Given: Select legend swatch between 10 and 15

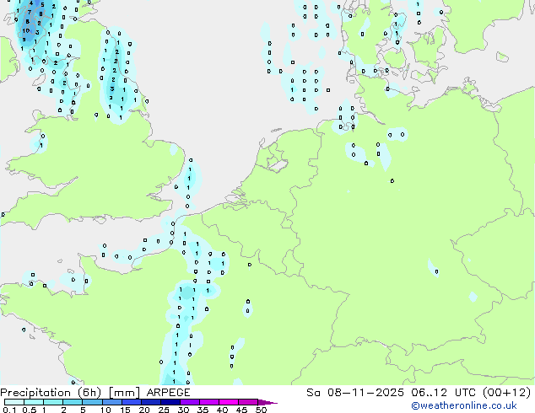Looking at the screenshot, I should pos(111,402).
